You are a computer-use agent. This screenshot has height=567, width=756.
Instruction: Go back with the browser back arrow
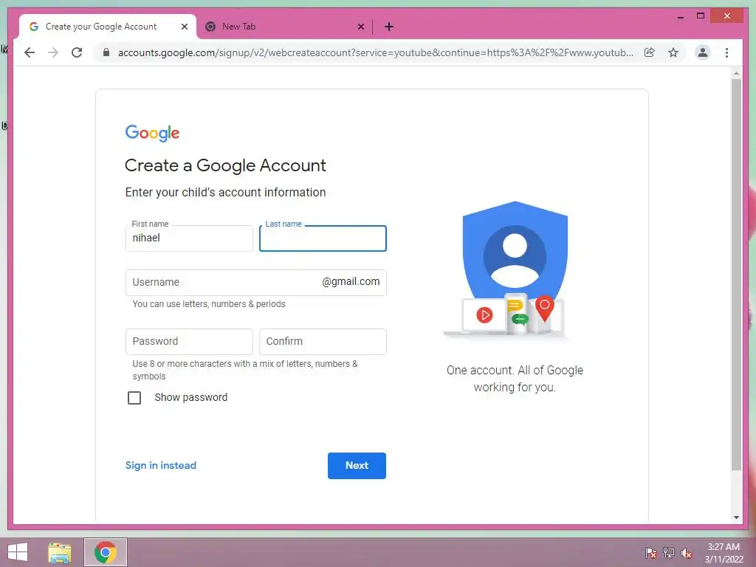[30, 52]
